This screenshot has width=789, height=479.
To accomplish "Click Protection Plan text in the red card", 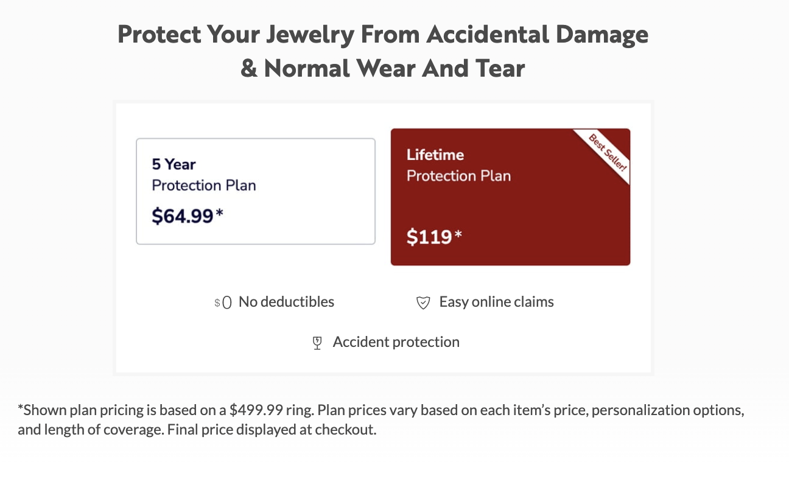I will point(459,176).
